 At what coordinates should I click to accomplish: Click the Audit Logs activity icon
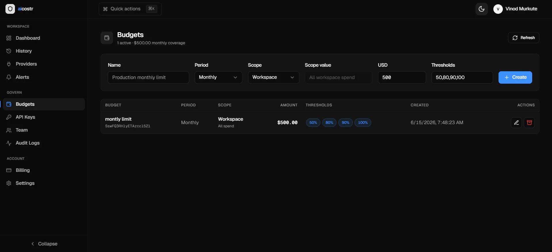9,143
